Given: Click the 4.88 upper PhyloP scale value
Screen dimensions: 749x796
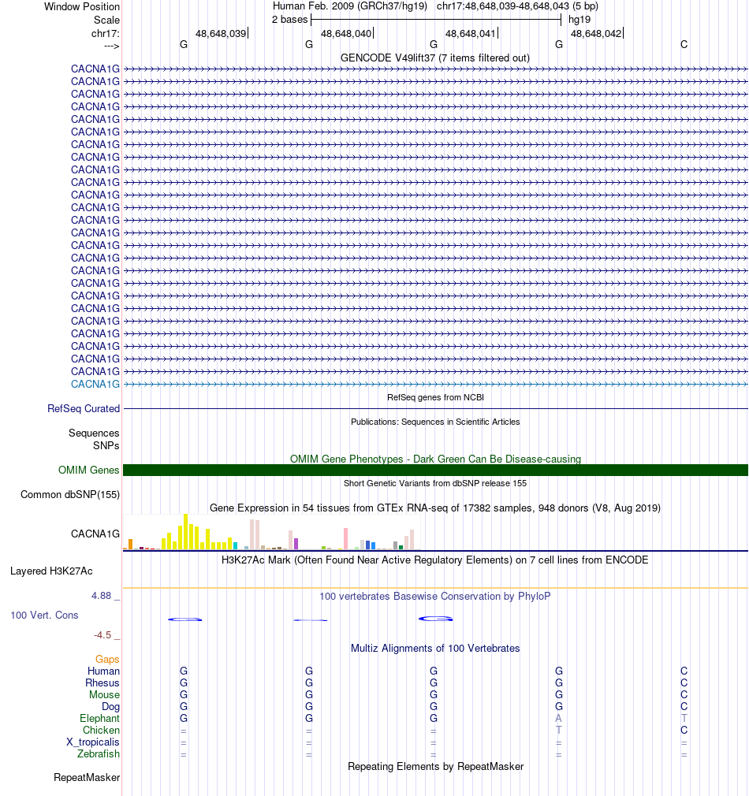Looking at the screenshot, I should [101, 596].
